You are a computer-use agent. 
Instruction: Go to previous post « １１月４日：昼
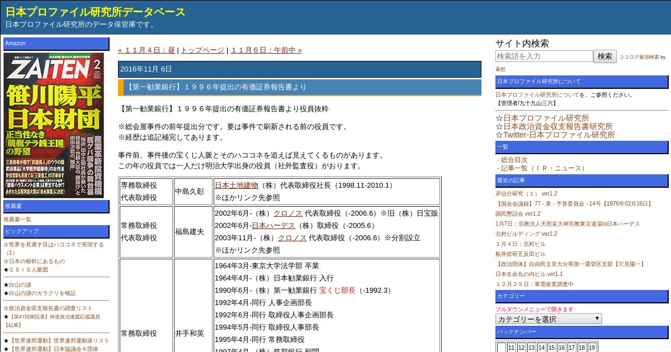pyautogui.click(x=147, y=50)
